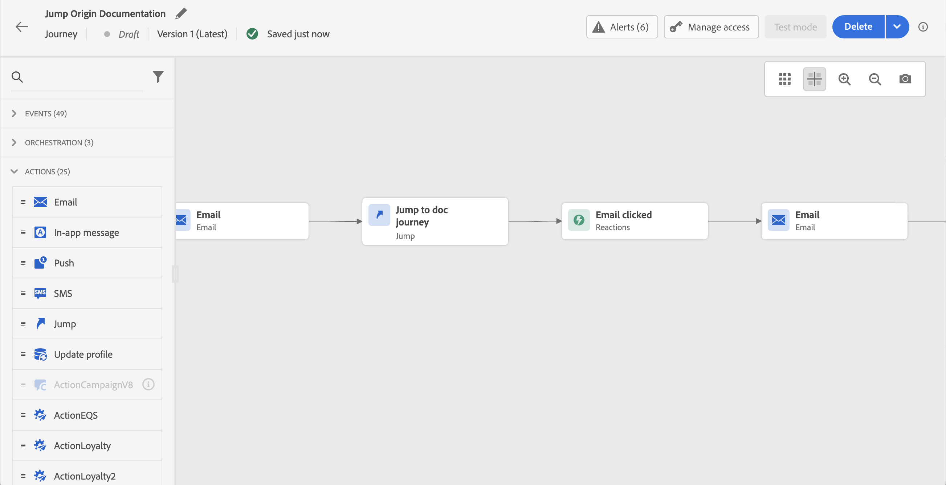Click the Manage access button

(x=711, y=27)
